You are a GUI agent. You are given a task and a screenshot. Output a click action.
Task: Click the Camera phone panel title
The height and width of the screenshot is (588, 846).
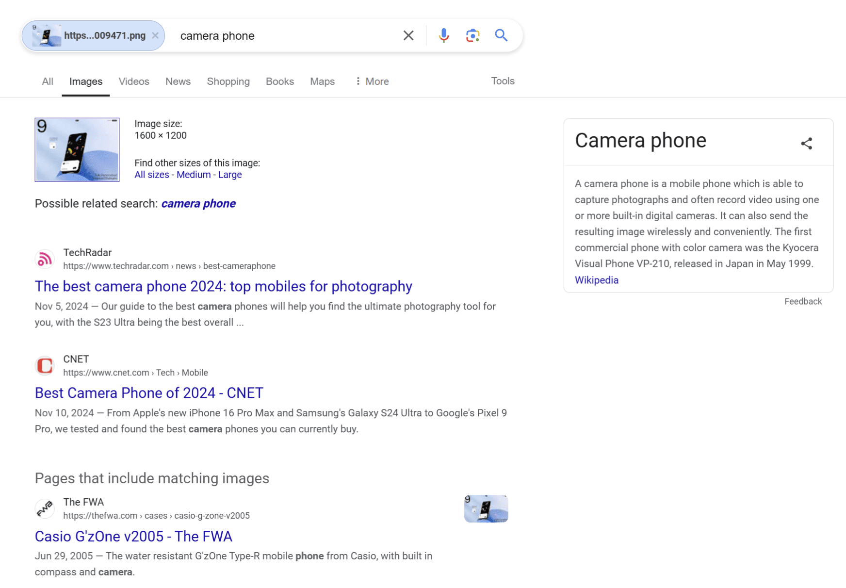pyautogui.click(x=640, y=141)
